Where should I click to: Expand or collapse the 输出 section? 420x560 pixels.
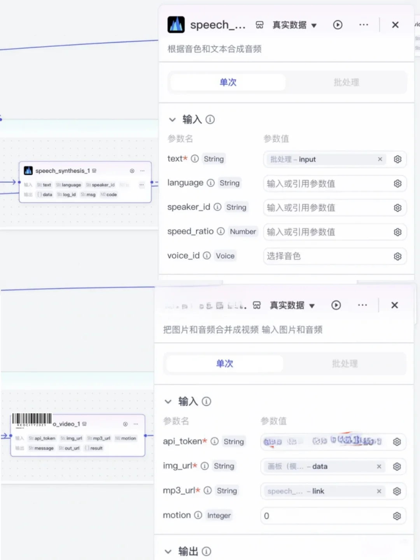[168, 551]
